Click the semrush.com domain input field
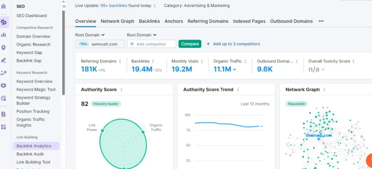The image size is (372, 169). [100, 44]
